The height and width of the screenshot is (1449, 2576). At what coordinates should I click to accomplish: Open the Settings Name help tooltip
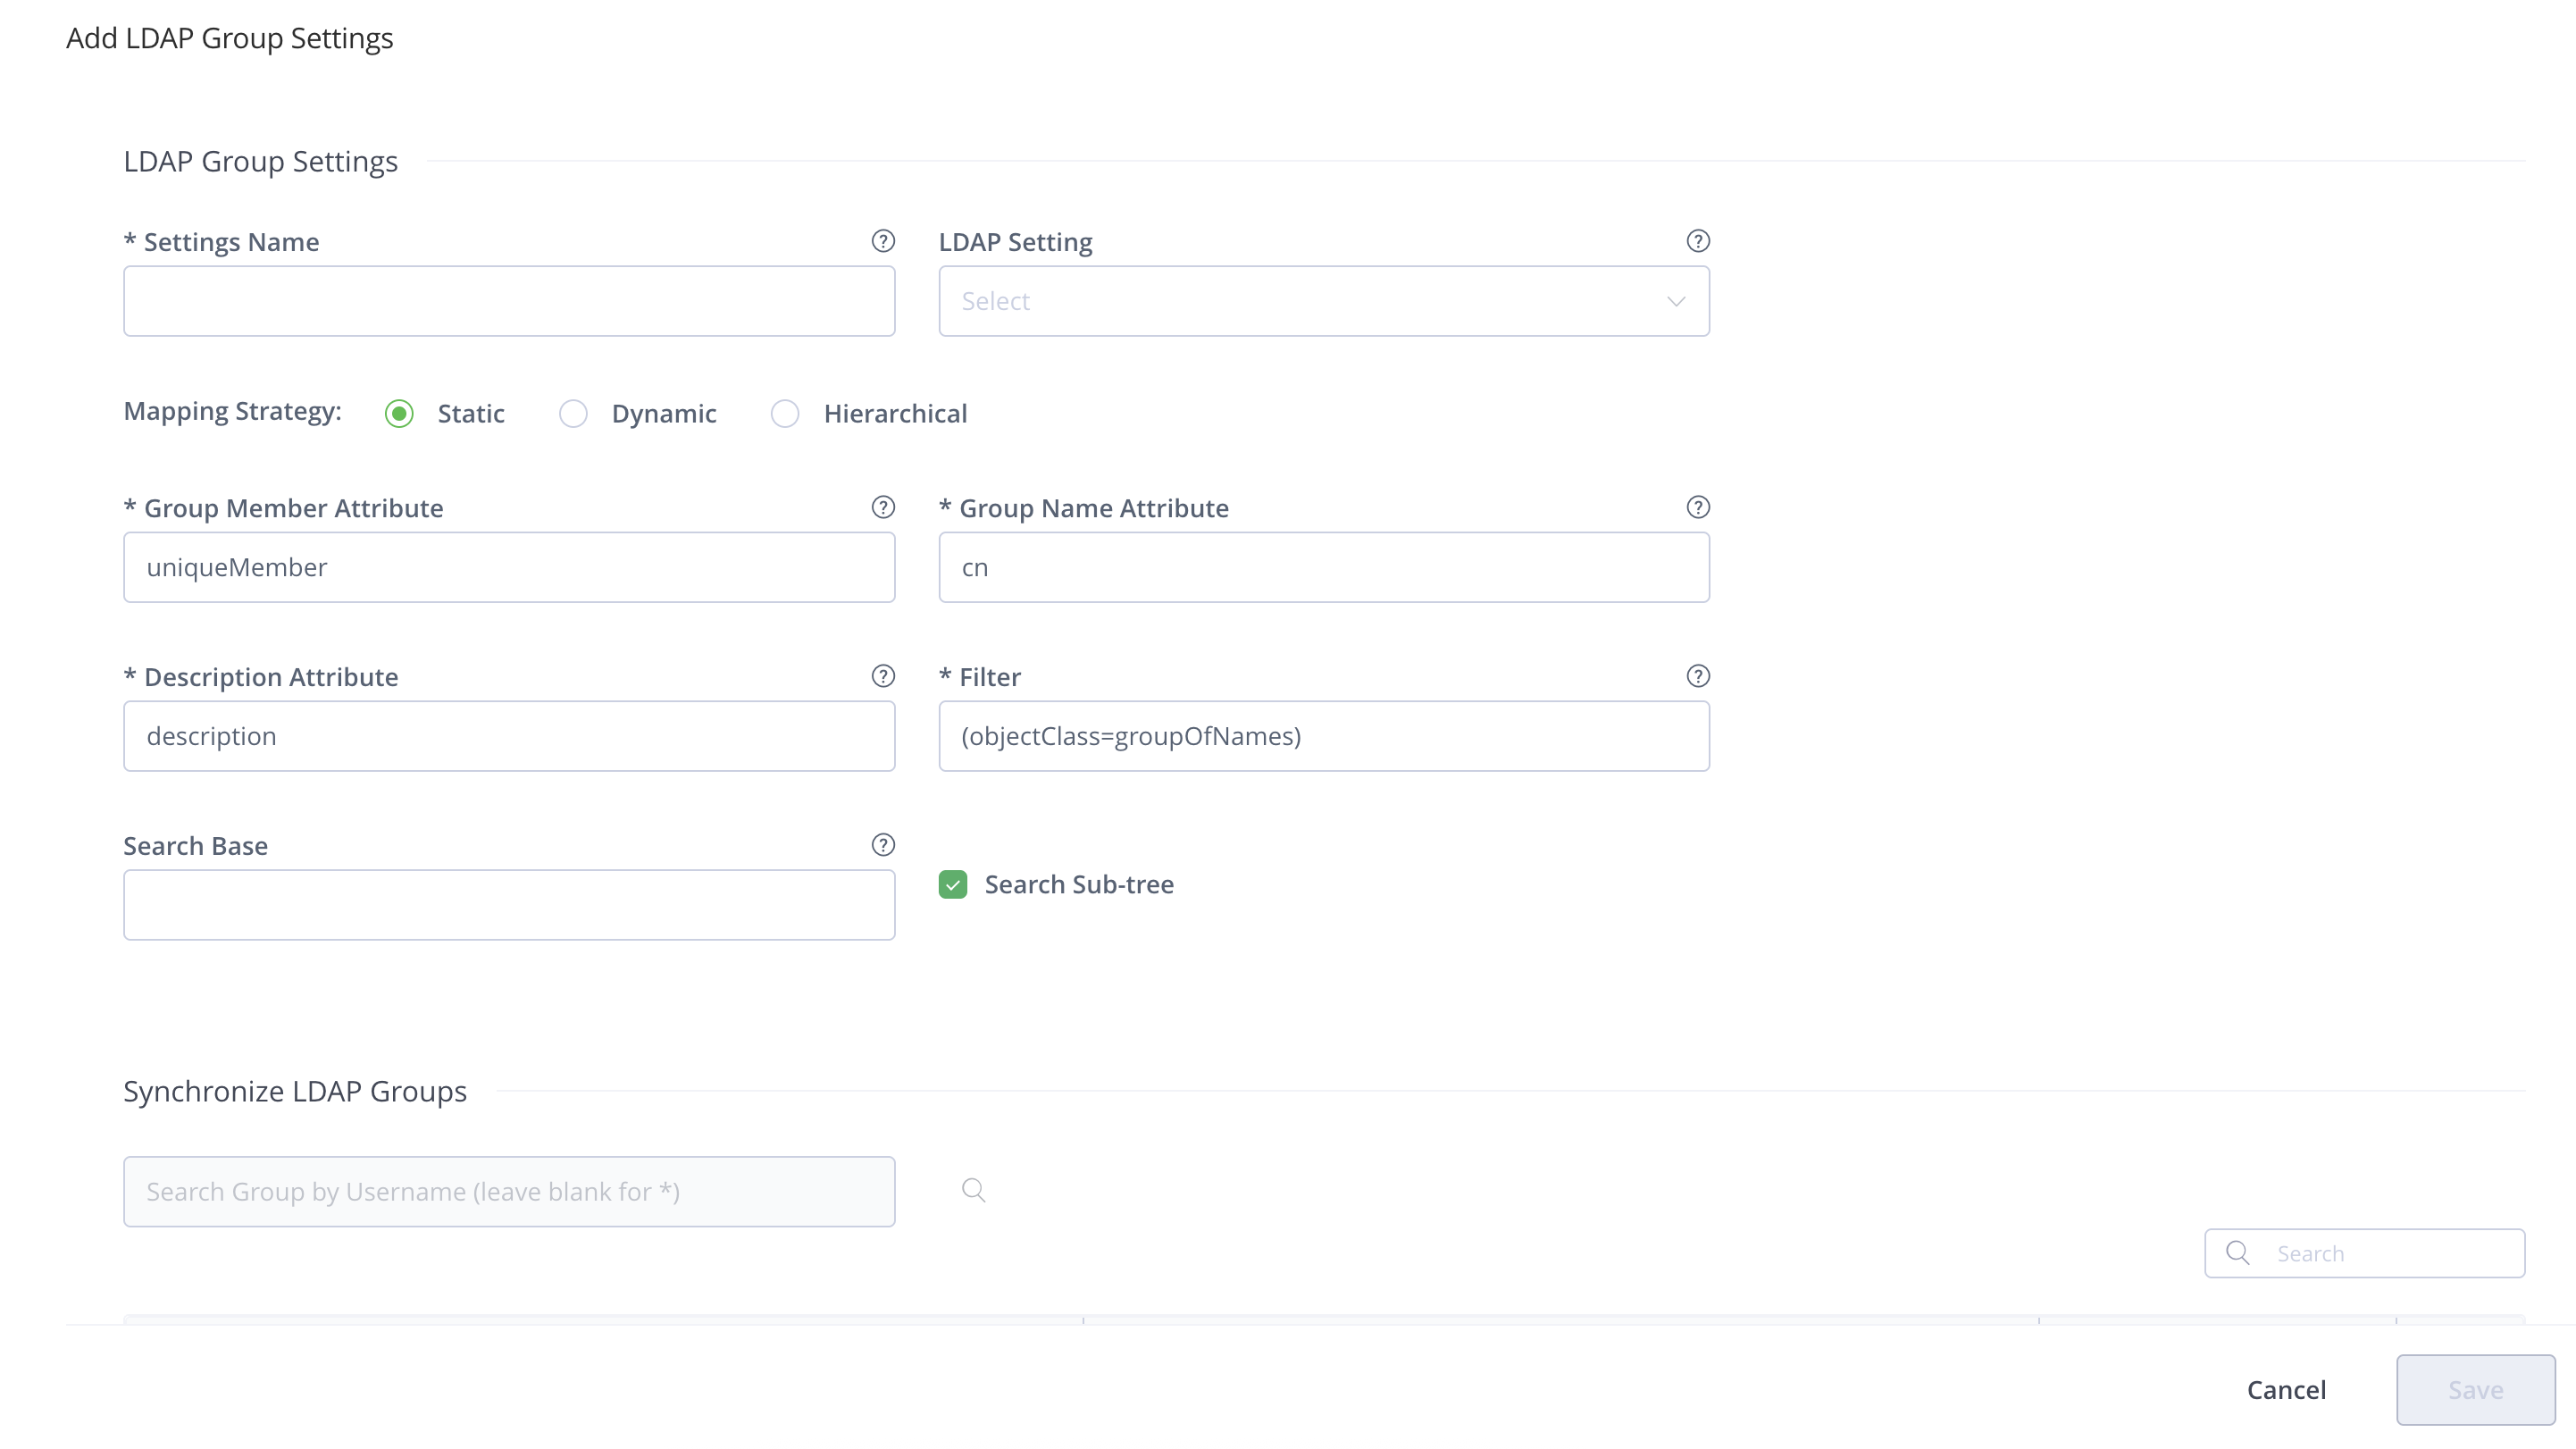883,241
